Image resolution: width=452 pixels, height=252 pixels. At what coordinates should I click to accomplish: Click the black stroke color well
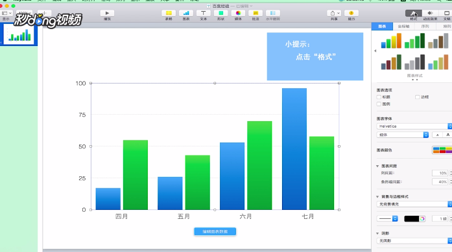(x=412, y=219)
